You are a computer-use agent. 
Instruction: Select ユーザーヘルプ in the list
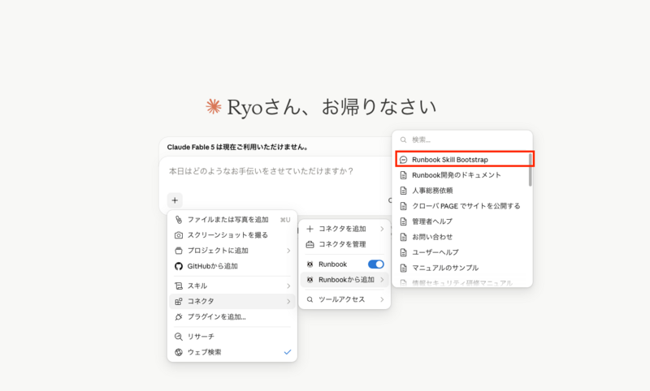click(461, 252)
